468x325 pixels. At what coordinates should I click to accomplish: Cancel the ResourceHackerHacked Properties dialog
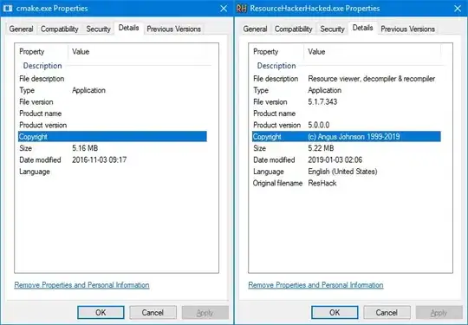tap(387, 313)
